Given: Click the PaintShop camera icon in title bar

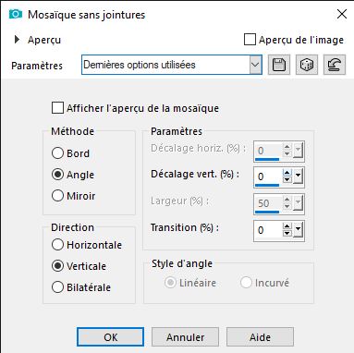Looking at the screenshot, I should [16, 14].
